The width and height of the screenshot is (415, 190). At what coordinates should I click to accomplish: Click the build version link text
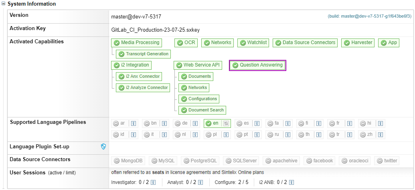click(370, 16)
